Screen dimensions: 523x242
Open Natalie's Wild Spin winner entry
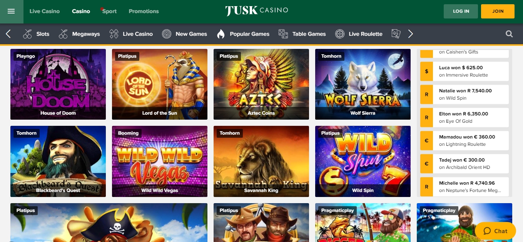[465, 94]
